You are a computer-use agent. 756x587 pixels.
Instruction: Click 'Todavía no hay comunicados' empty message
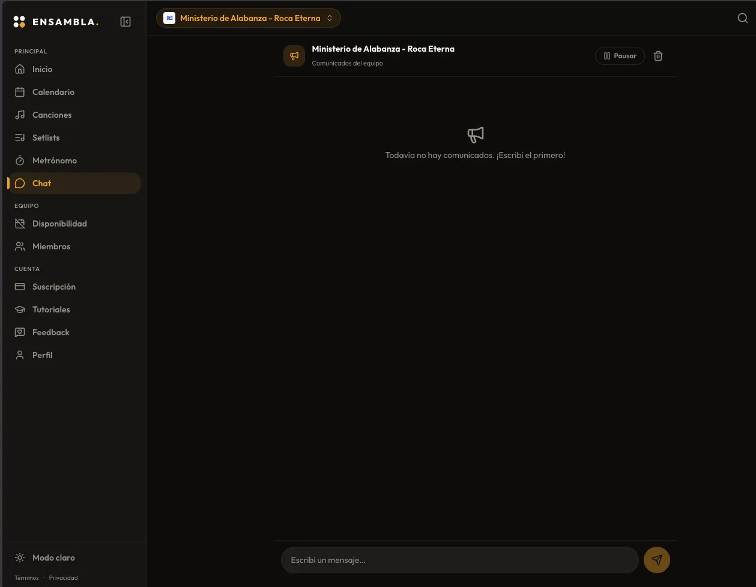tap(475, 155)
